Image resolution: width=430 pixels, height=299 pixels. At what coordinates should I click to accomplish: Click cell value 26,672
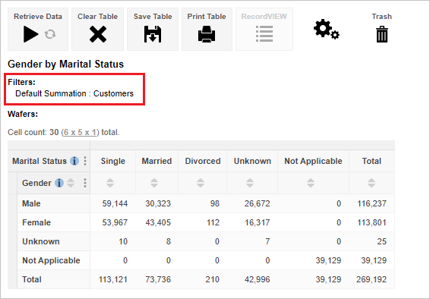(258, 203)
